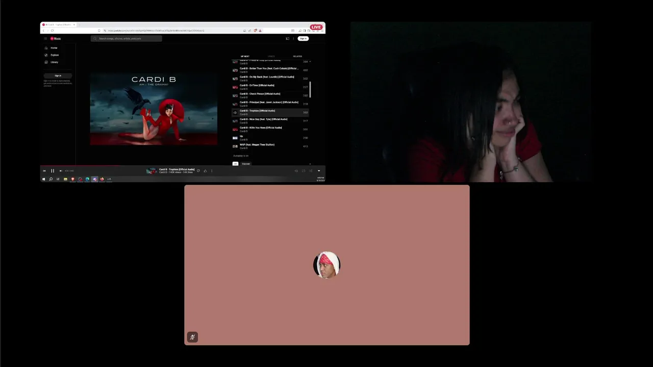The width and height of the screenshot is (653, 367).
Task: Select the Trophies queue row
Action: (x=270, y=112)
